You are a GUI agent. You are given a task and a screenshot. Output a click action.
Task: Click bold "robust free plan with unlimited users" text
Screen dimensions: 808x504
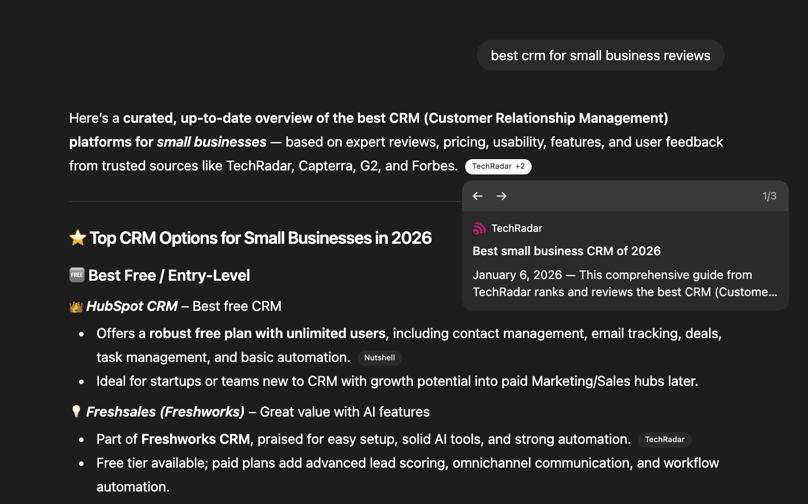pyautogui.click(x=267, y=334)
